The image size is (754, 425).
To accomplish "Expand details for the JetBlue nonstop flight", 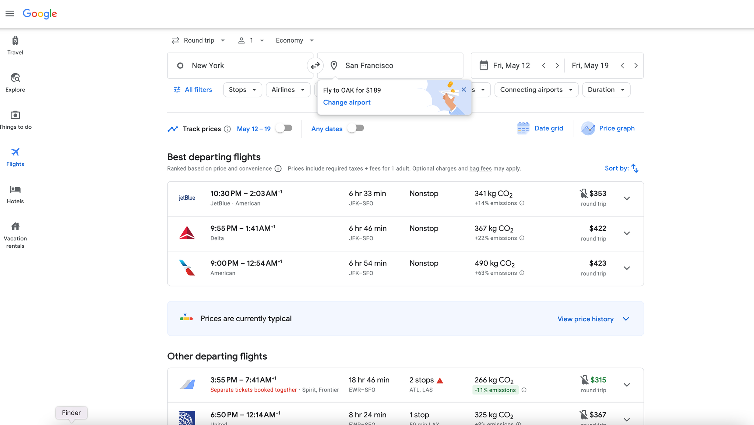I will (x=627, y=198).
